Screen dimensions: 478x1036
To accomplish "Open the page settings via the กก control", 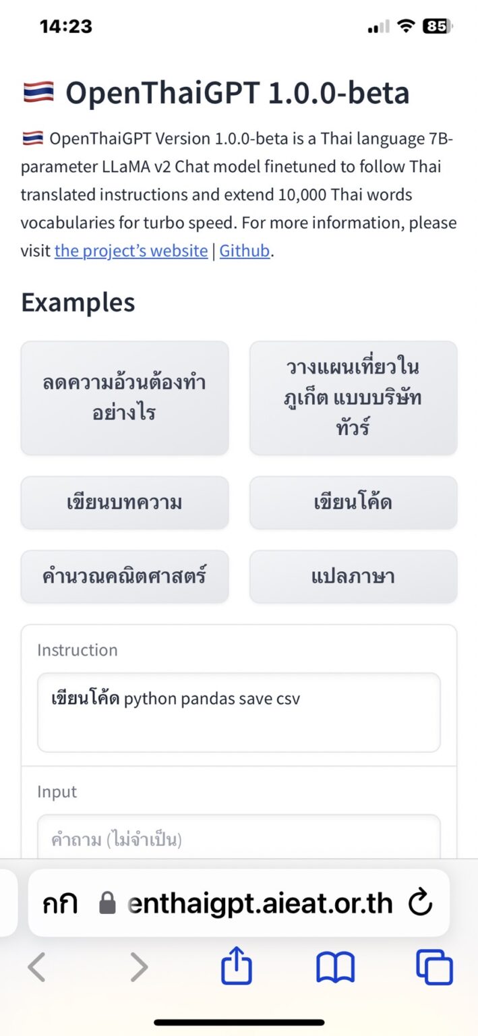I will pos(59,902).
